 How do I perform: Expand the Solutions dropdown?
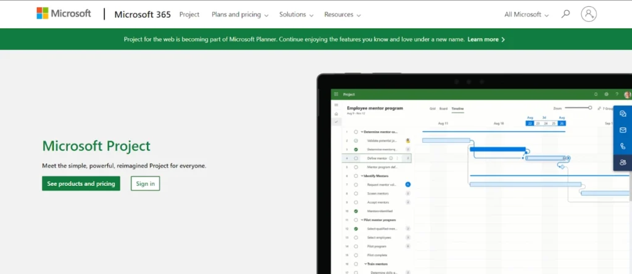[x=296, y=15]
